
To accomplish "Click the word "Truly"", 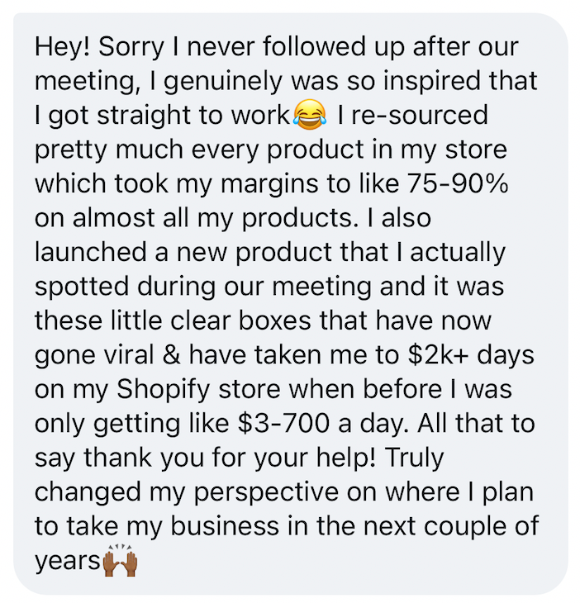I will click(414, 458).
